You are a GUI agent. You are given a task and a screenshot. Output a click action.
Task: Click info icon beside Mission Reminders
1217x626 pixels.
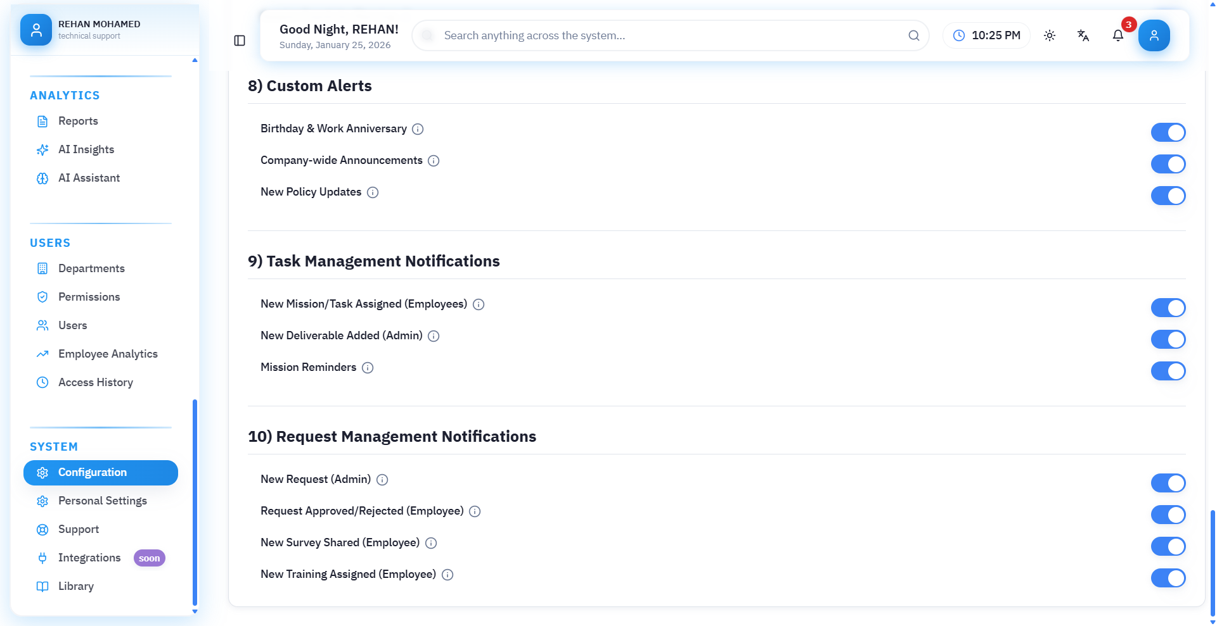click(368, 368)
